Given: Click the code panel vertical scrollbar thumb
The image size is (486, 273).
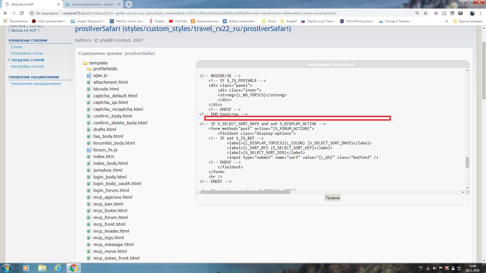Looking at the screenshot, I should pyautogui.click(x=467, y=163).
